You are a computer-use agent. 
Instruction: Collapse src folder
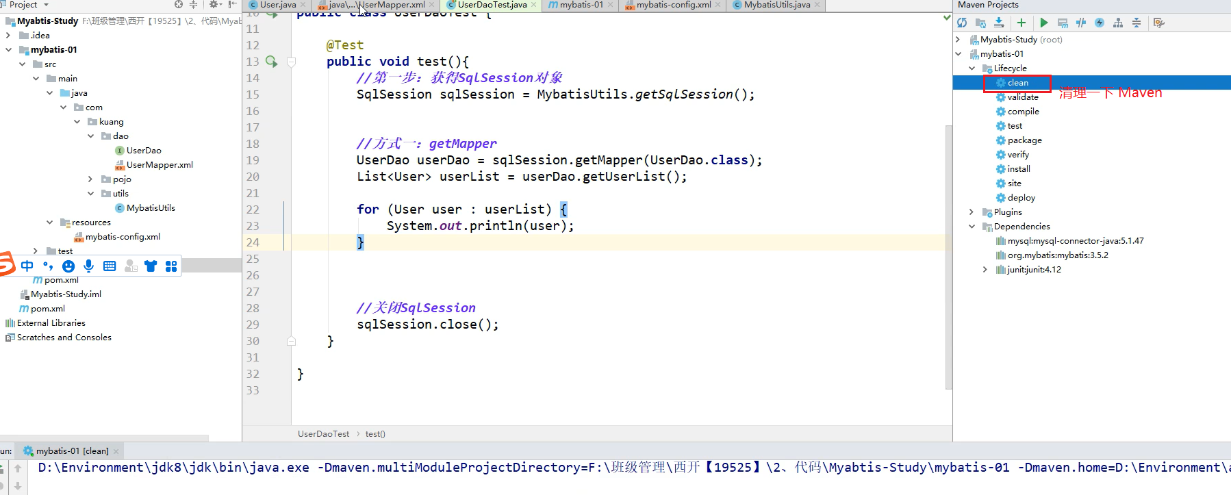point(22,64)
